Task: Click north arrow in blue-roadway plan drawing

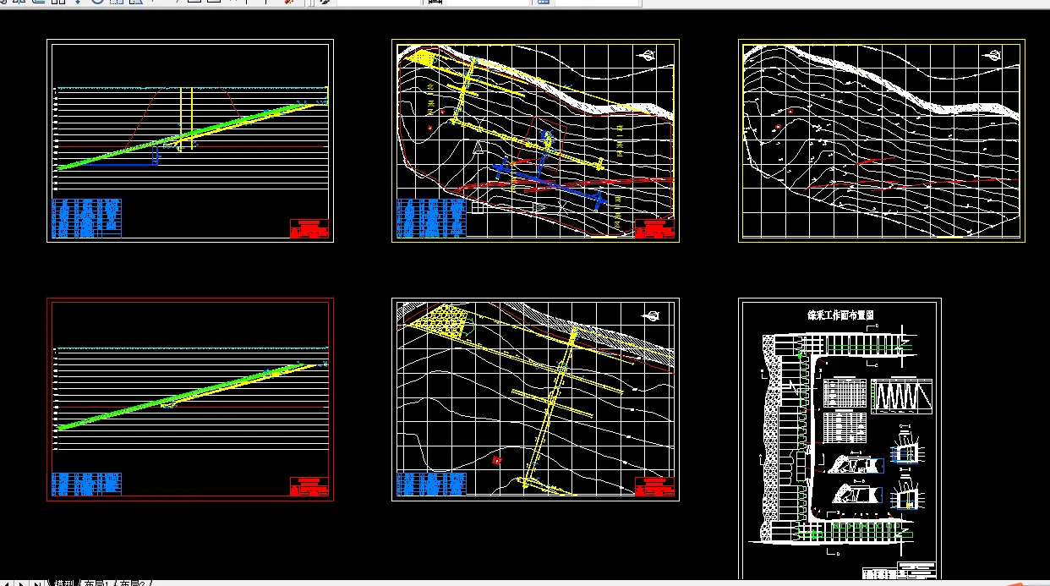Action: (x=648, y=56)
